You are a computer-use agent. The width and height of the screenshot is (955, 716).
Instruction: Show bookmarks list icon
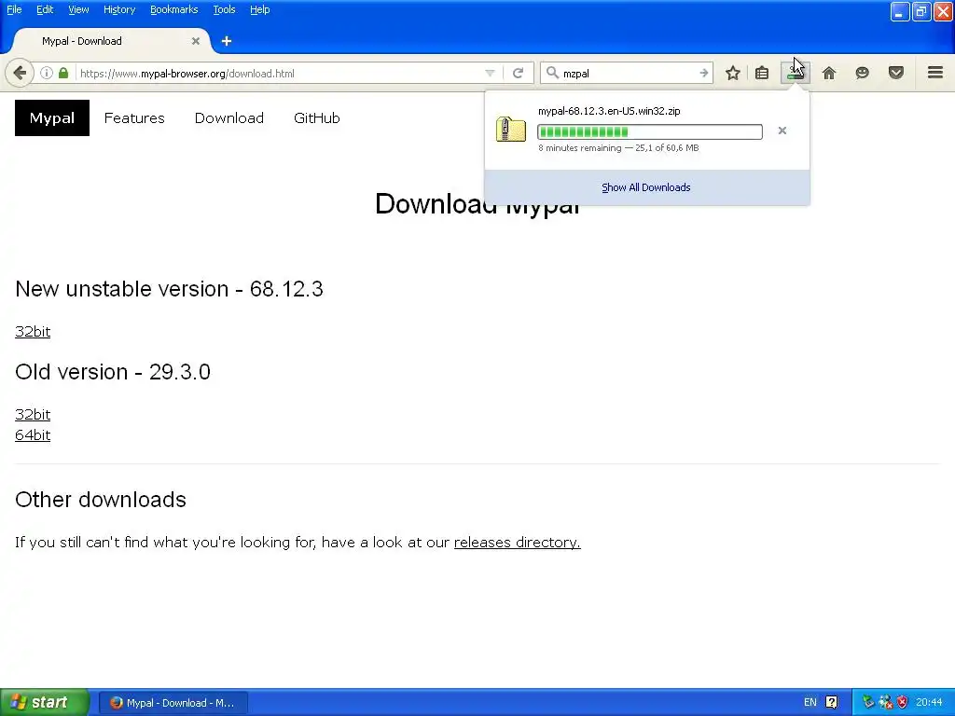pyautogui.click(x=762, y=73)
